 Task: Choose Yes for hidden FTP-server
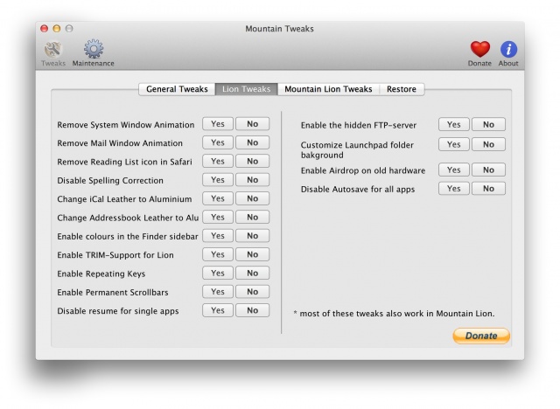coord(453,124)
